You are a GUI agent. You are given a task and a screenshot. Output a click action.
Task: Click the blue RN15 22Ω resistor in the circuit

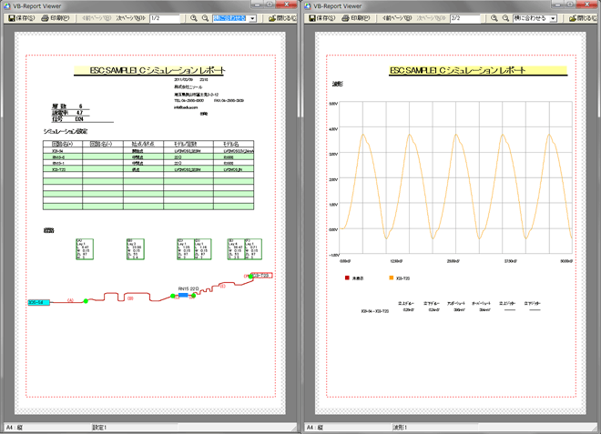point(183,295)
